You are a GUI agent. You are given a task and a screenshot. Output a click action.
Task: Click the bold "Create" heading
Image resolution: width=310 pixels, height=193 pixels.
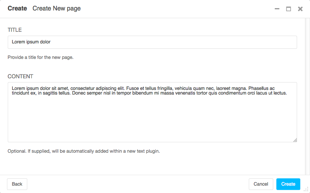(x=17, y=9)
